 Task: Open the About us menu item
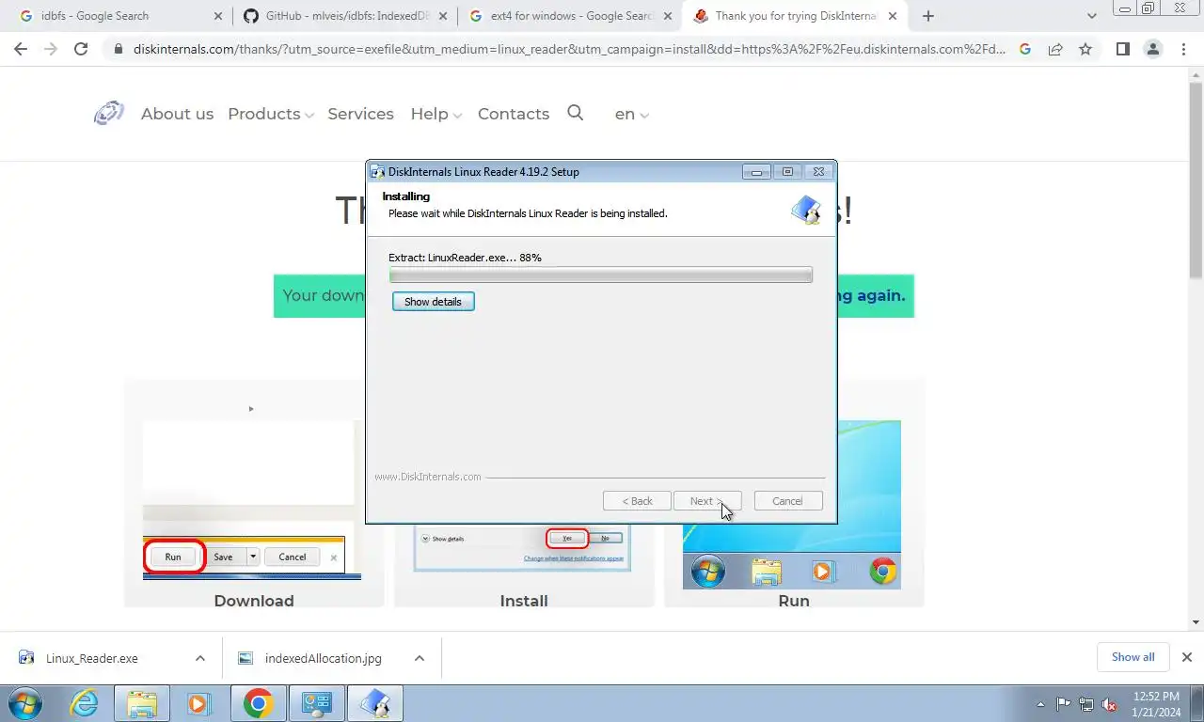(x=177, y=114)
